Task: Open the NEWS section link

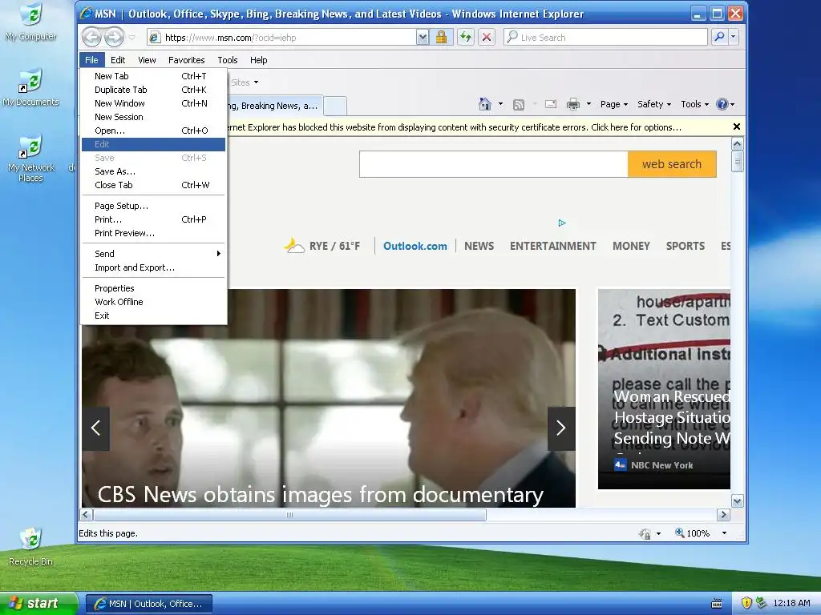Action: point(479,246)
